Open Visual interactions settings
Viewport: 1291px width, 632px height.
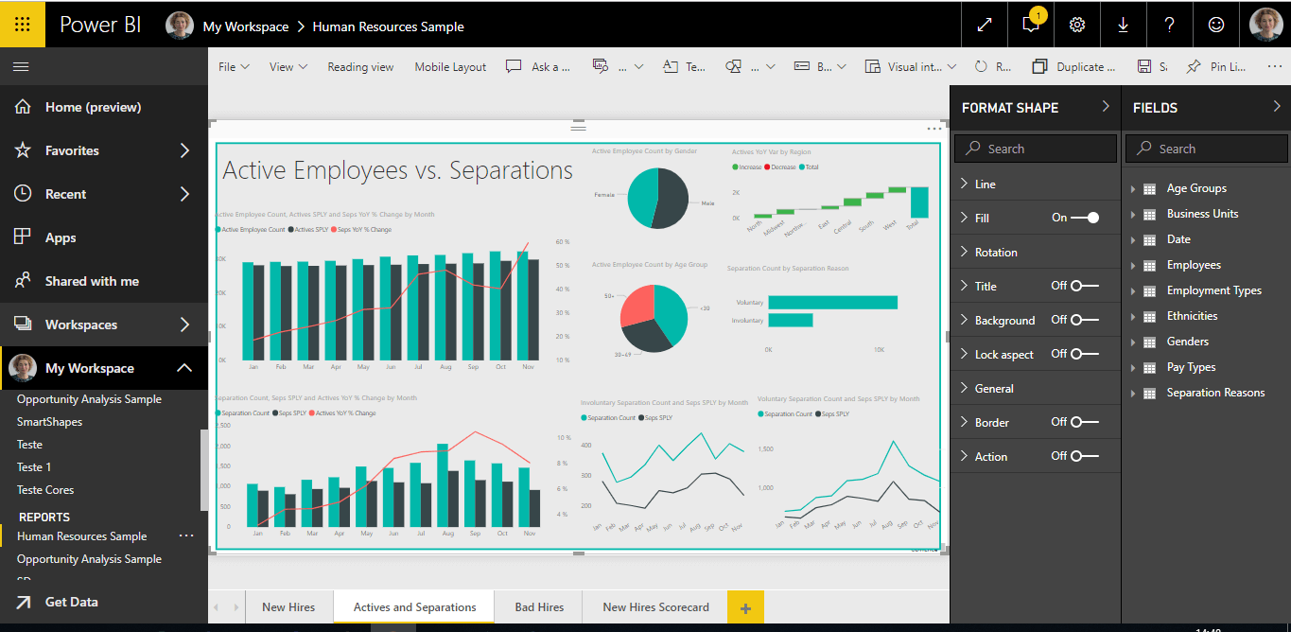(x=910, y=66)
